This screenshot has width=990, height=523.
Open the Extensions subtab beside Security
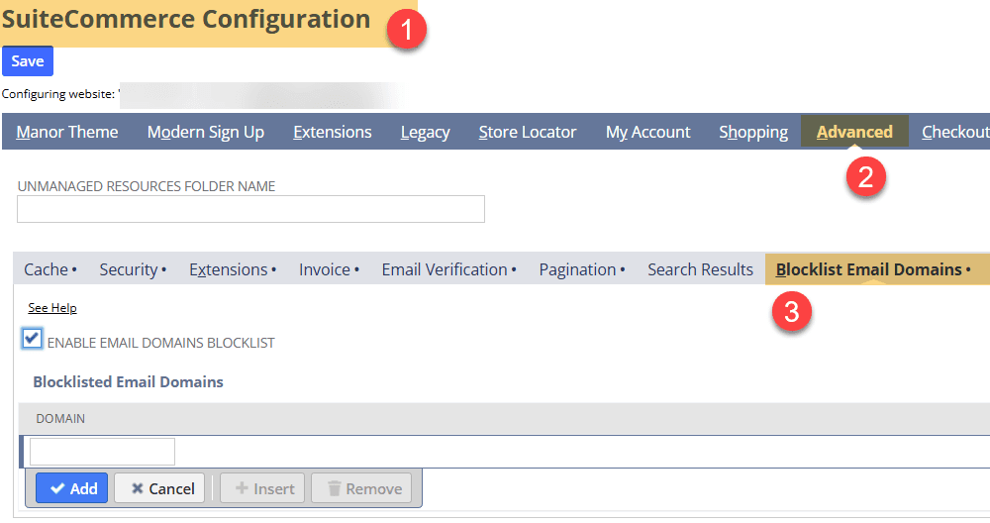point(233,269)
